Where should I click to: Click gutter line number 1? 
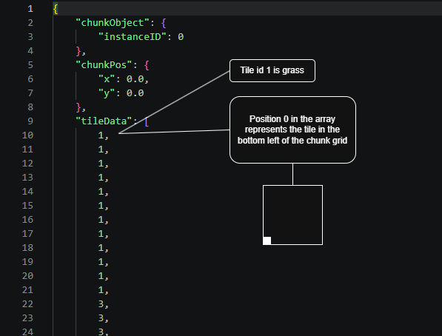(30, 9)
